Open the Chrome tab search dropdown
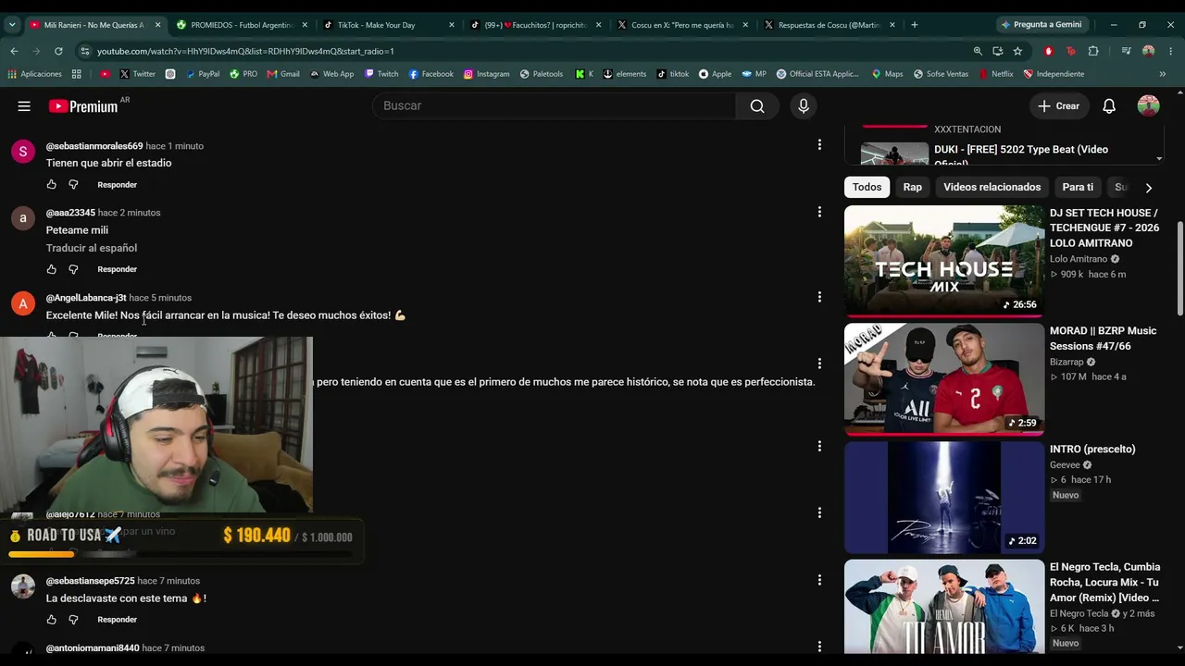The height and width of the screenshot is (666, 1185). click(13, 25)
